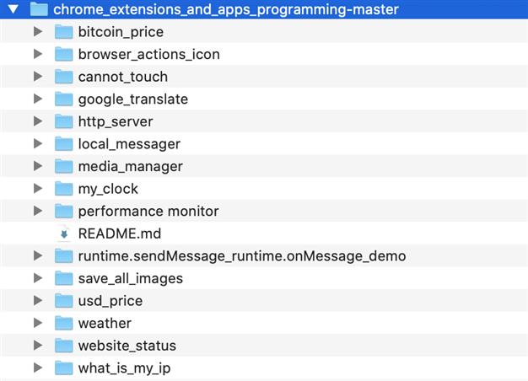Select the save_all_images folder name
The image size is (528, 381).
pos(131,278)
